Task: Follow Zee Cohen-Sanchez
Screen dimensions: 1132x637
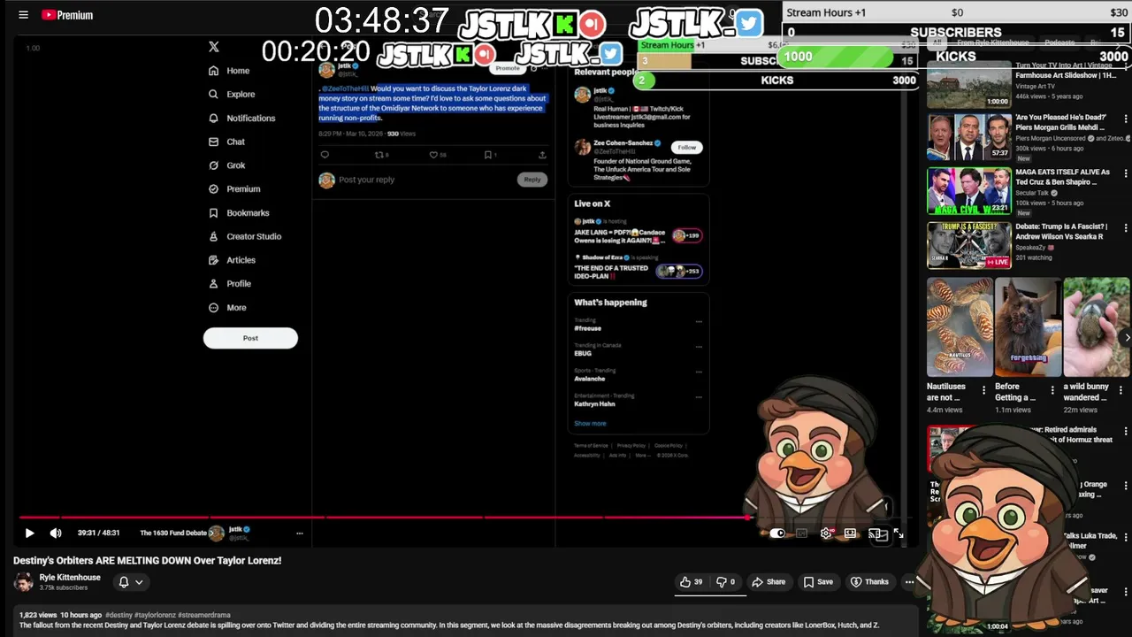Action: [x=686, y=148]
